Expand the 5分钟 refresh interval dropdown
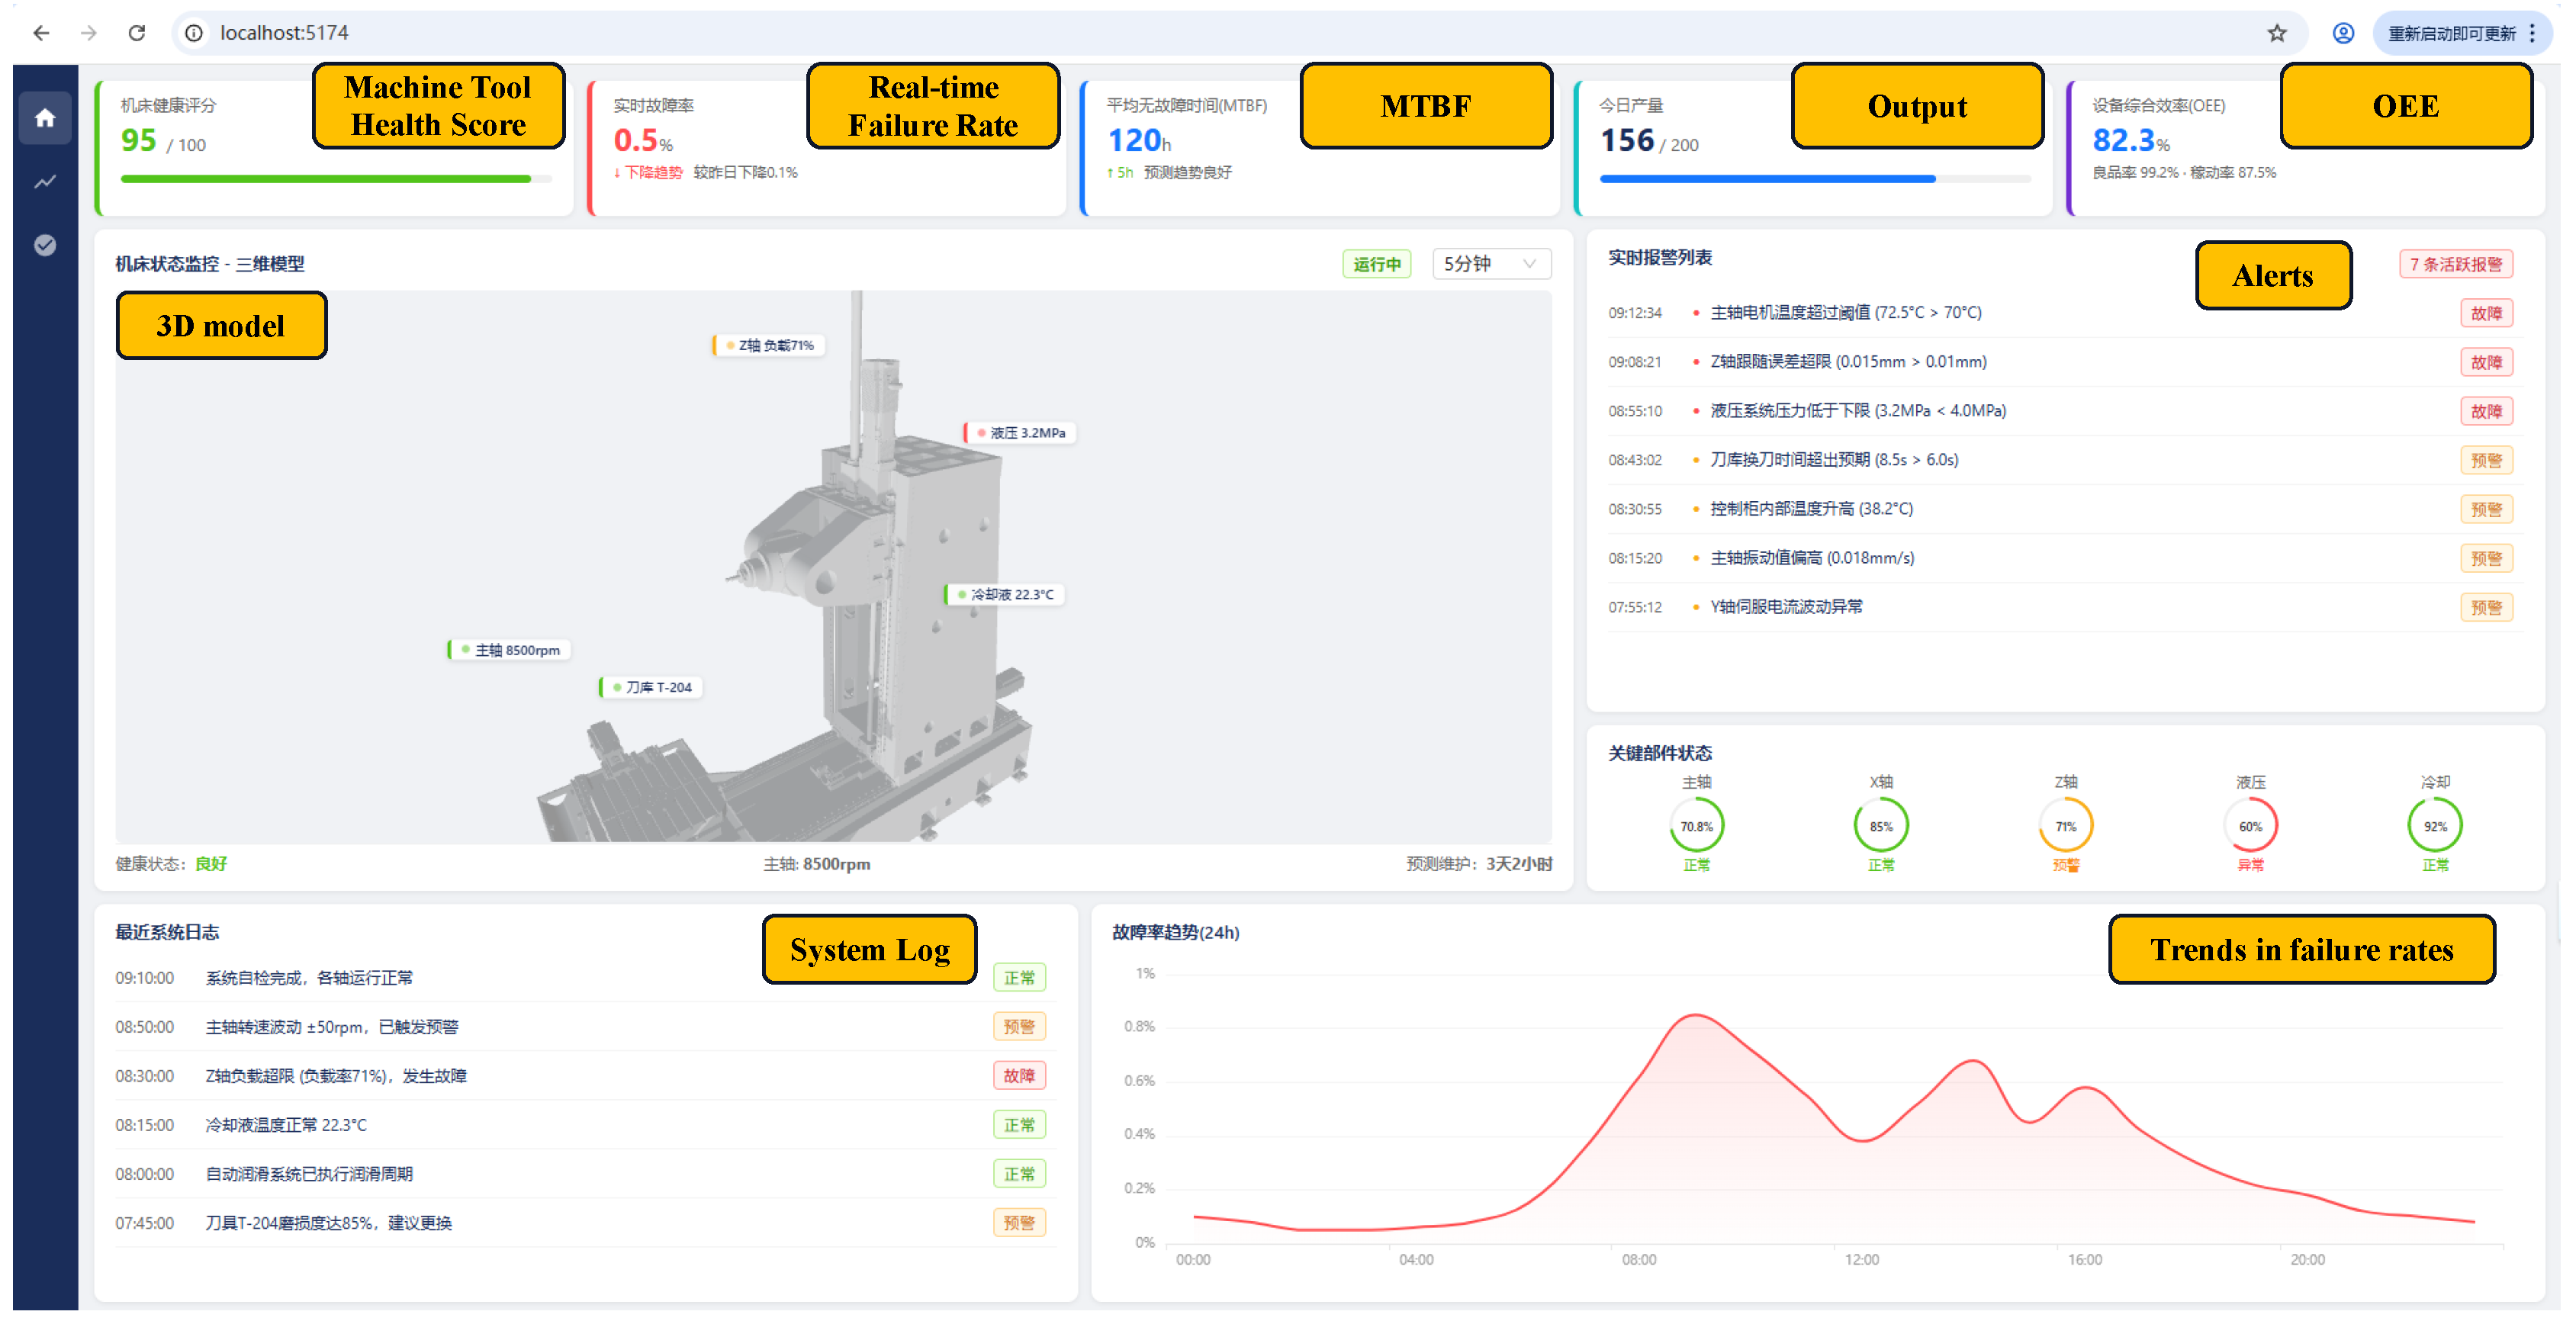The image size is (2576, 1321). click(x=1491, y=264)
